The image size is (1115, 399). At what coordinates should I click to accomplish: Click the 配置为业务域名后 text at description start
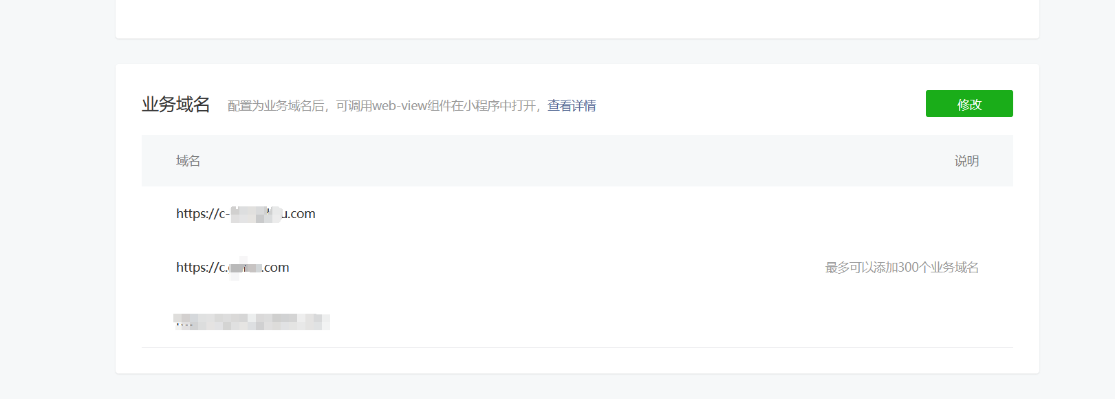click(x=276, y=106)
